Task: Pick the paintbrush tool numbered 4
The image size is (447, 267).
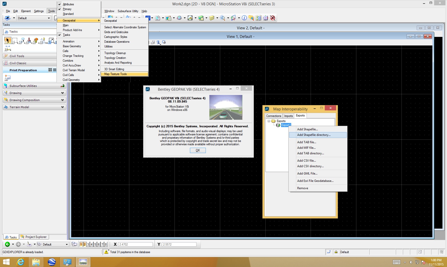Action: tap(29, 40)
